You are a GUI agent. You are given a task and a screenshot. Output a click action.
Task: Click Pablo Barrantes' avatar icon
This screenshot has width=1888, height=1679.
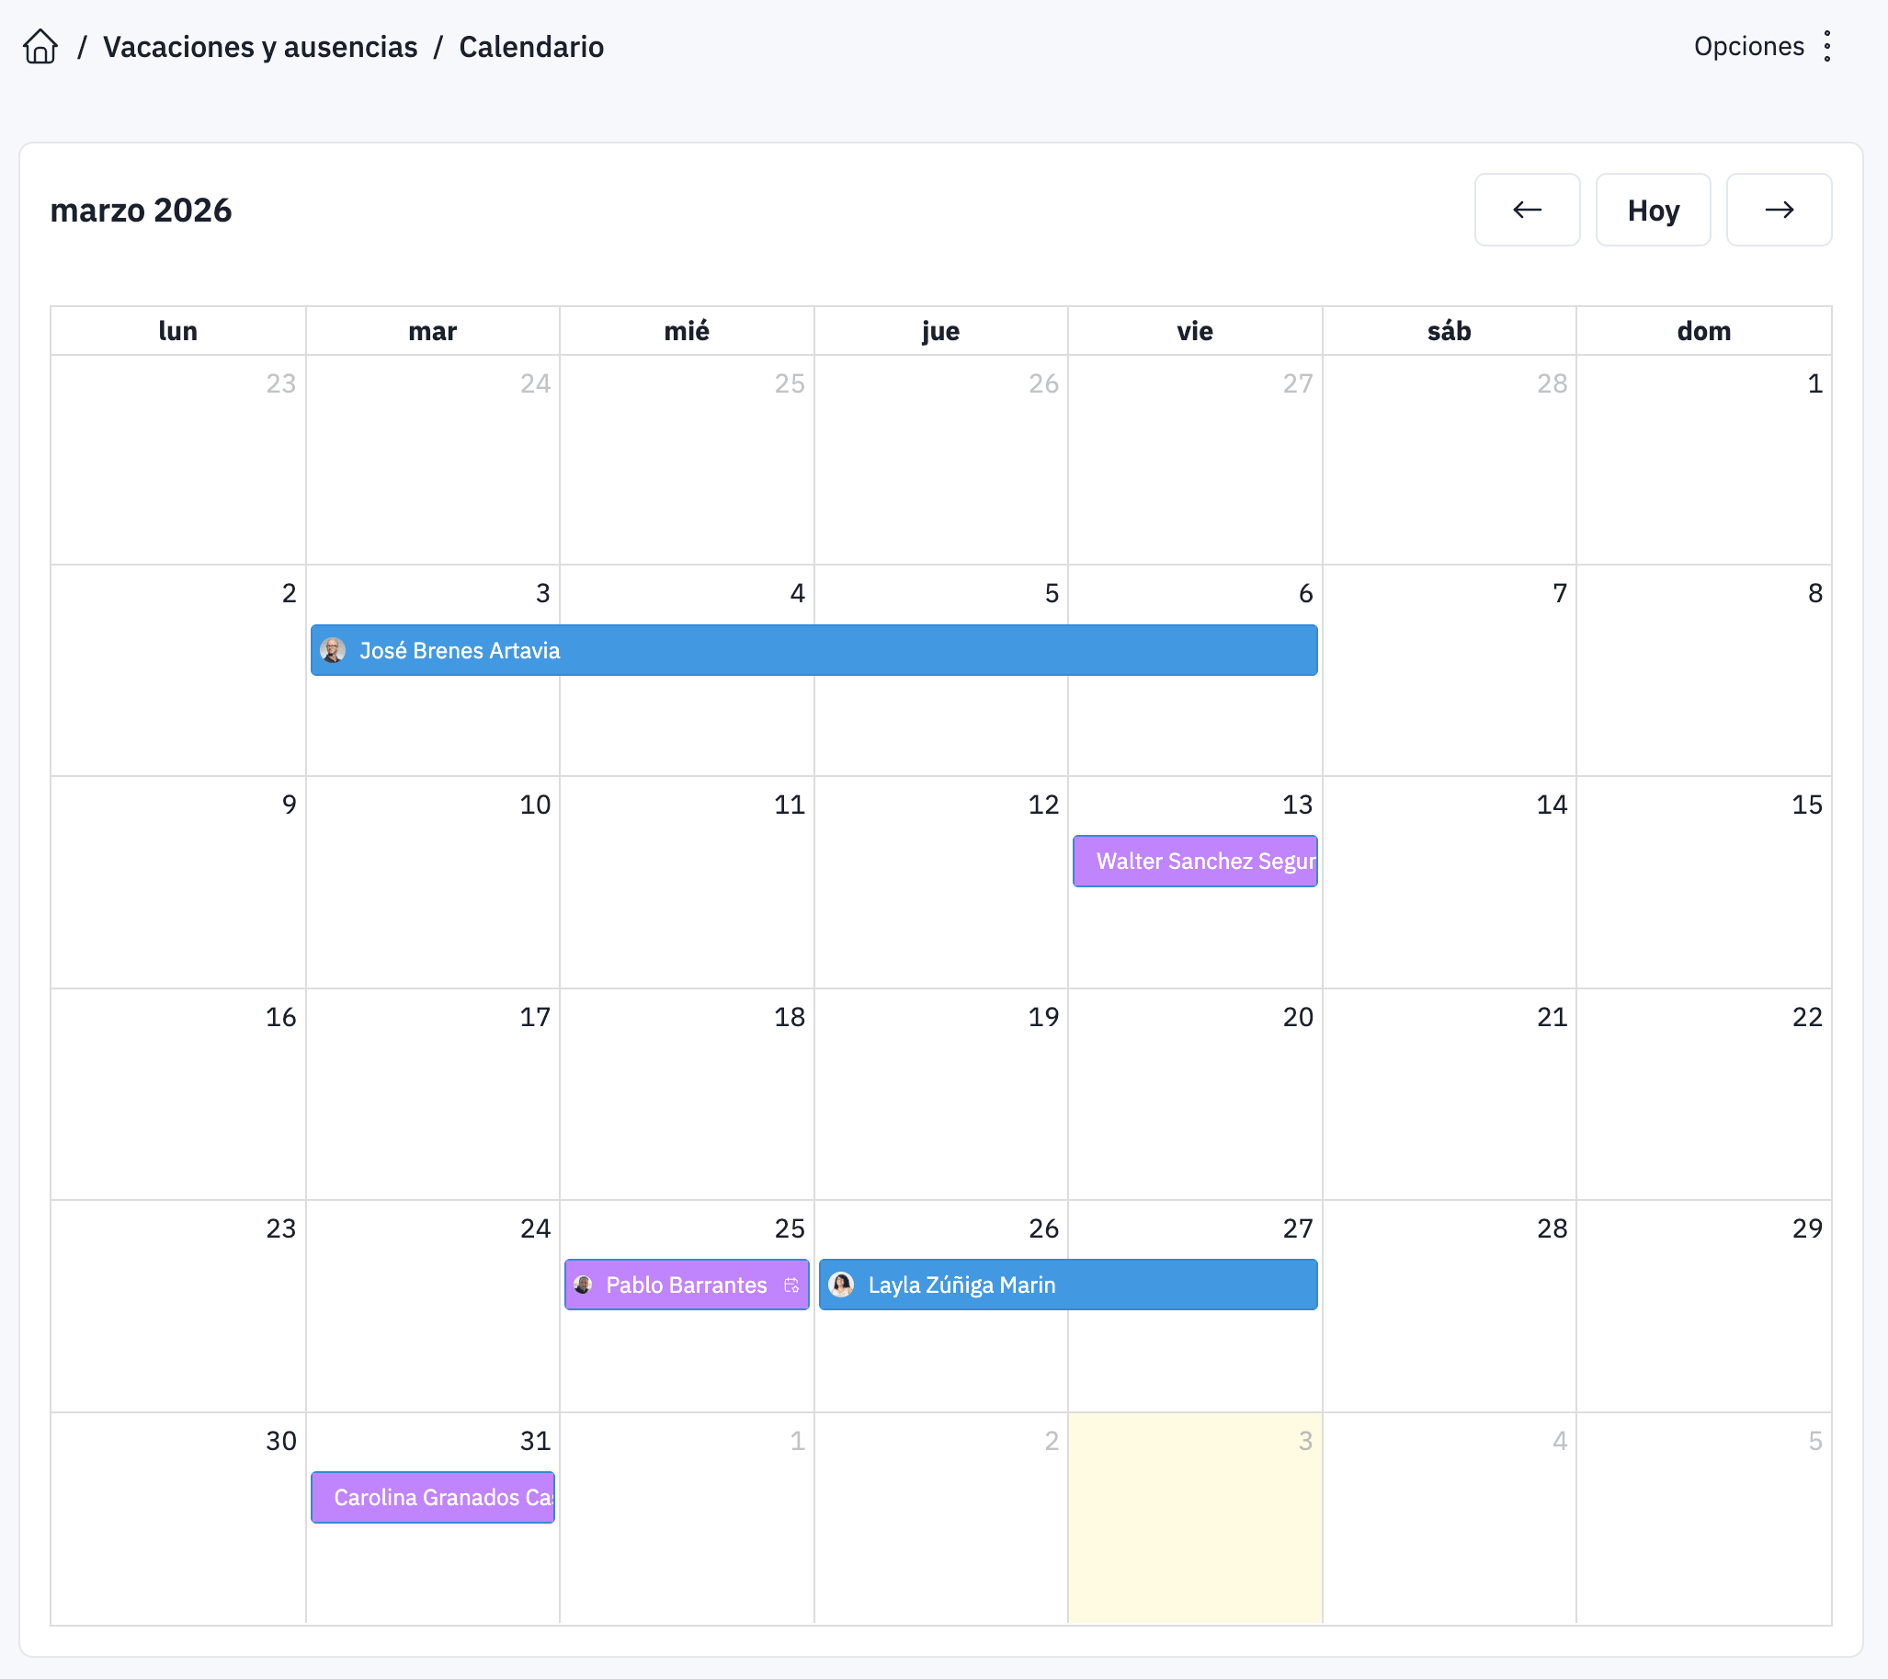point(583,1285)
